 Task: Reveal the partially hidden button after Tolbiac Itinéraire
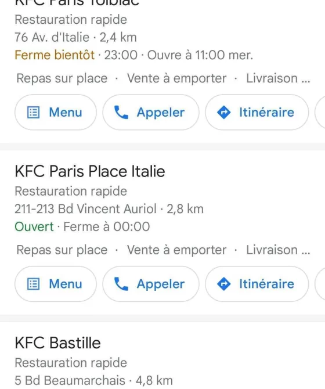pos(320,113)
